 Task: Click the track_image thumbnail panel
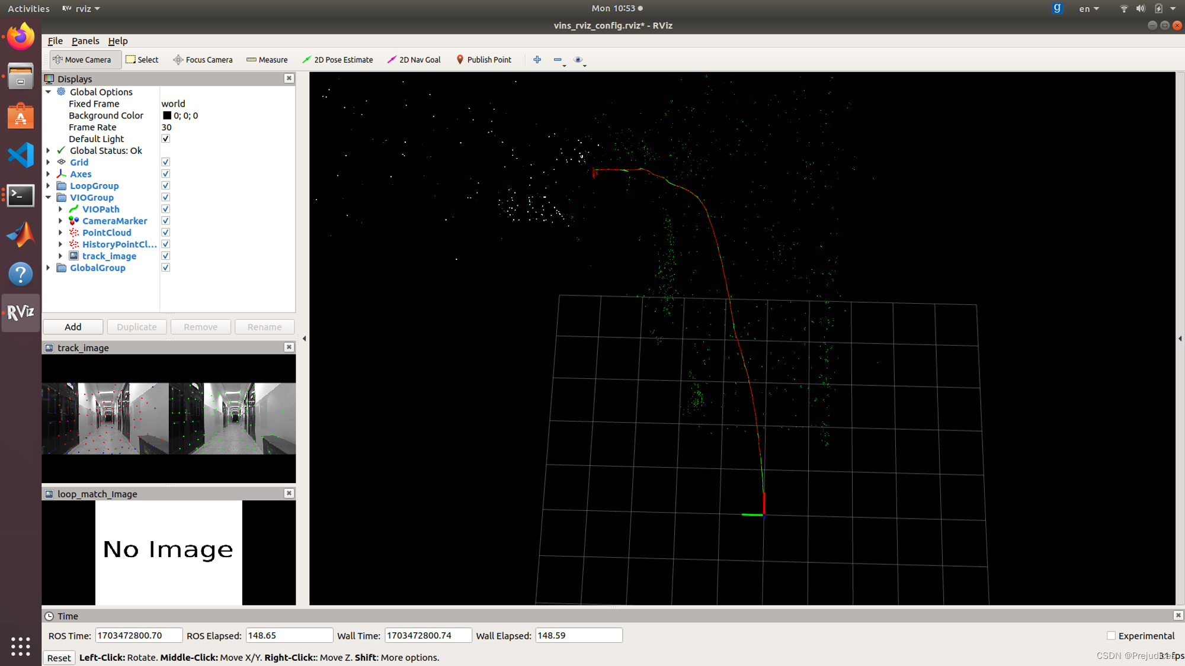pos(168,416)
